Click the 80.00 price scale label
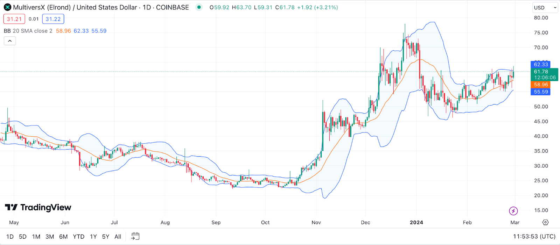The width and height of the screenshot is (560, 245). point(541,18)
